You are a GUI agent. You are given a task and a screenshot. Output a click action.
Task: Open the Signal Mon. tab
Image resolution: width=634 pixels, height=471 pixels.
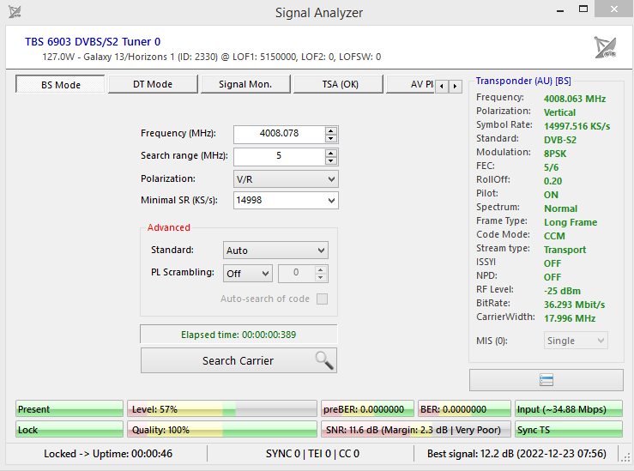(245, 84)
